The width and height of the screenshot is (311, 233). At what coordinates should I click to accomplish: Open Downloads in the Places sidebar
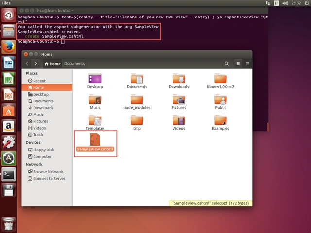coord(47,108)
